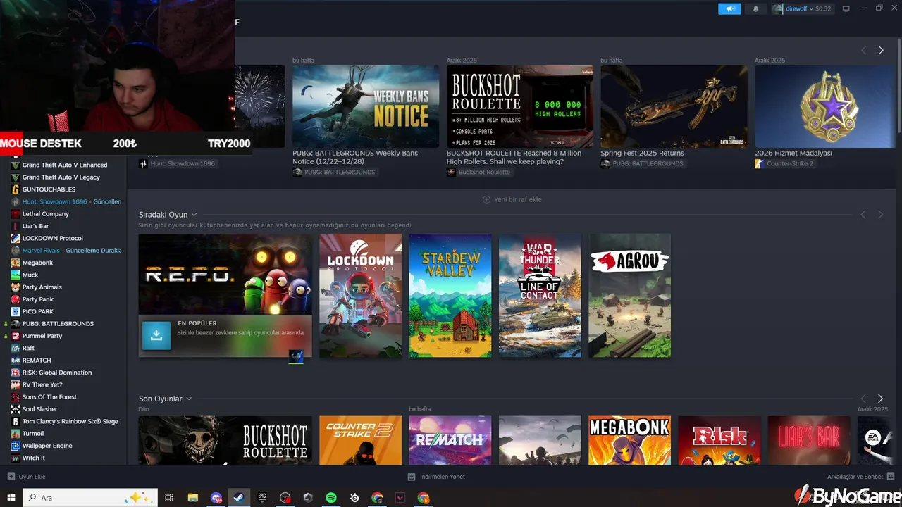Previous arrow on Son Oyunlar shelf
This screenshot has width=902, height=507.
[863, 399]
